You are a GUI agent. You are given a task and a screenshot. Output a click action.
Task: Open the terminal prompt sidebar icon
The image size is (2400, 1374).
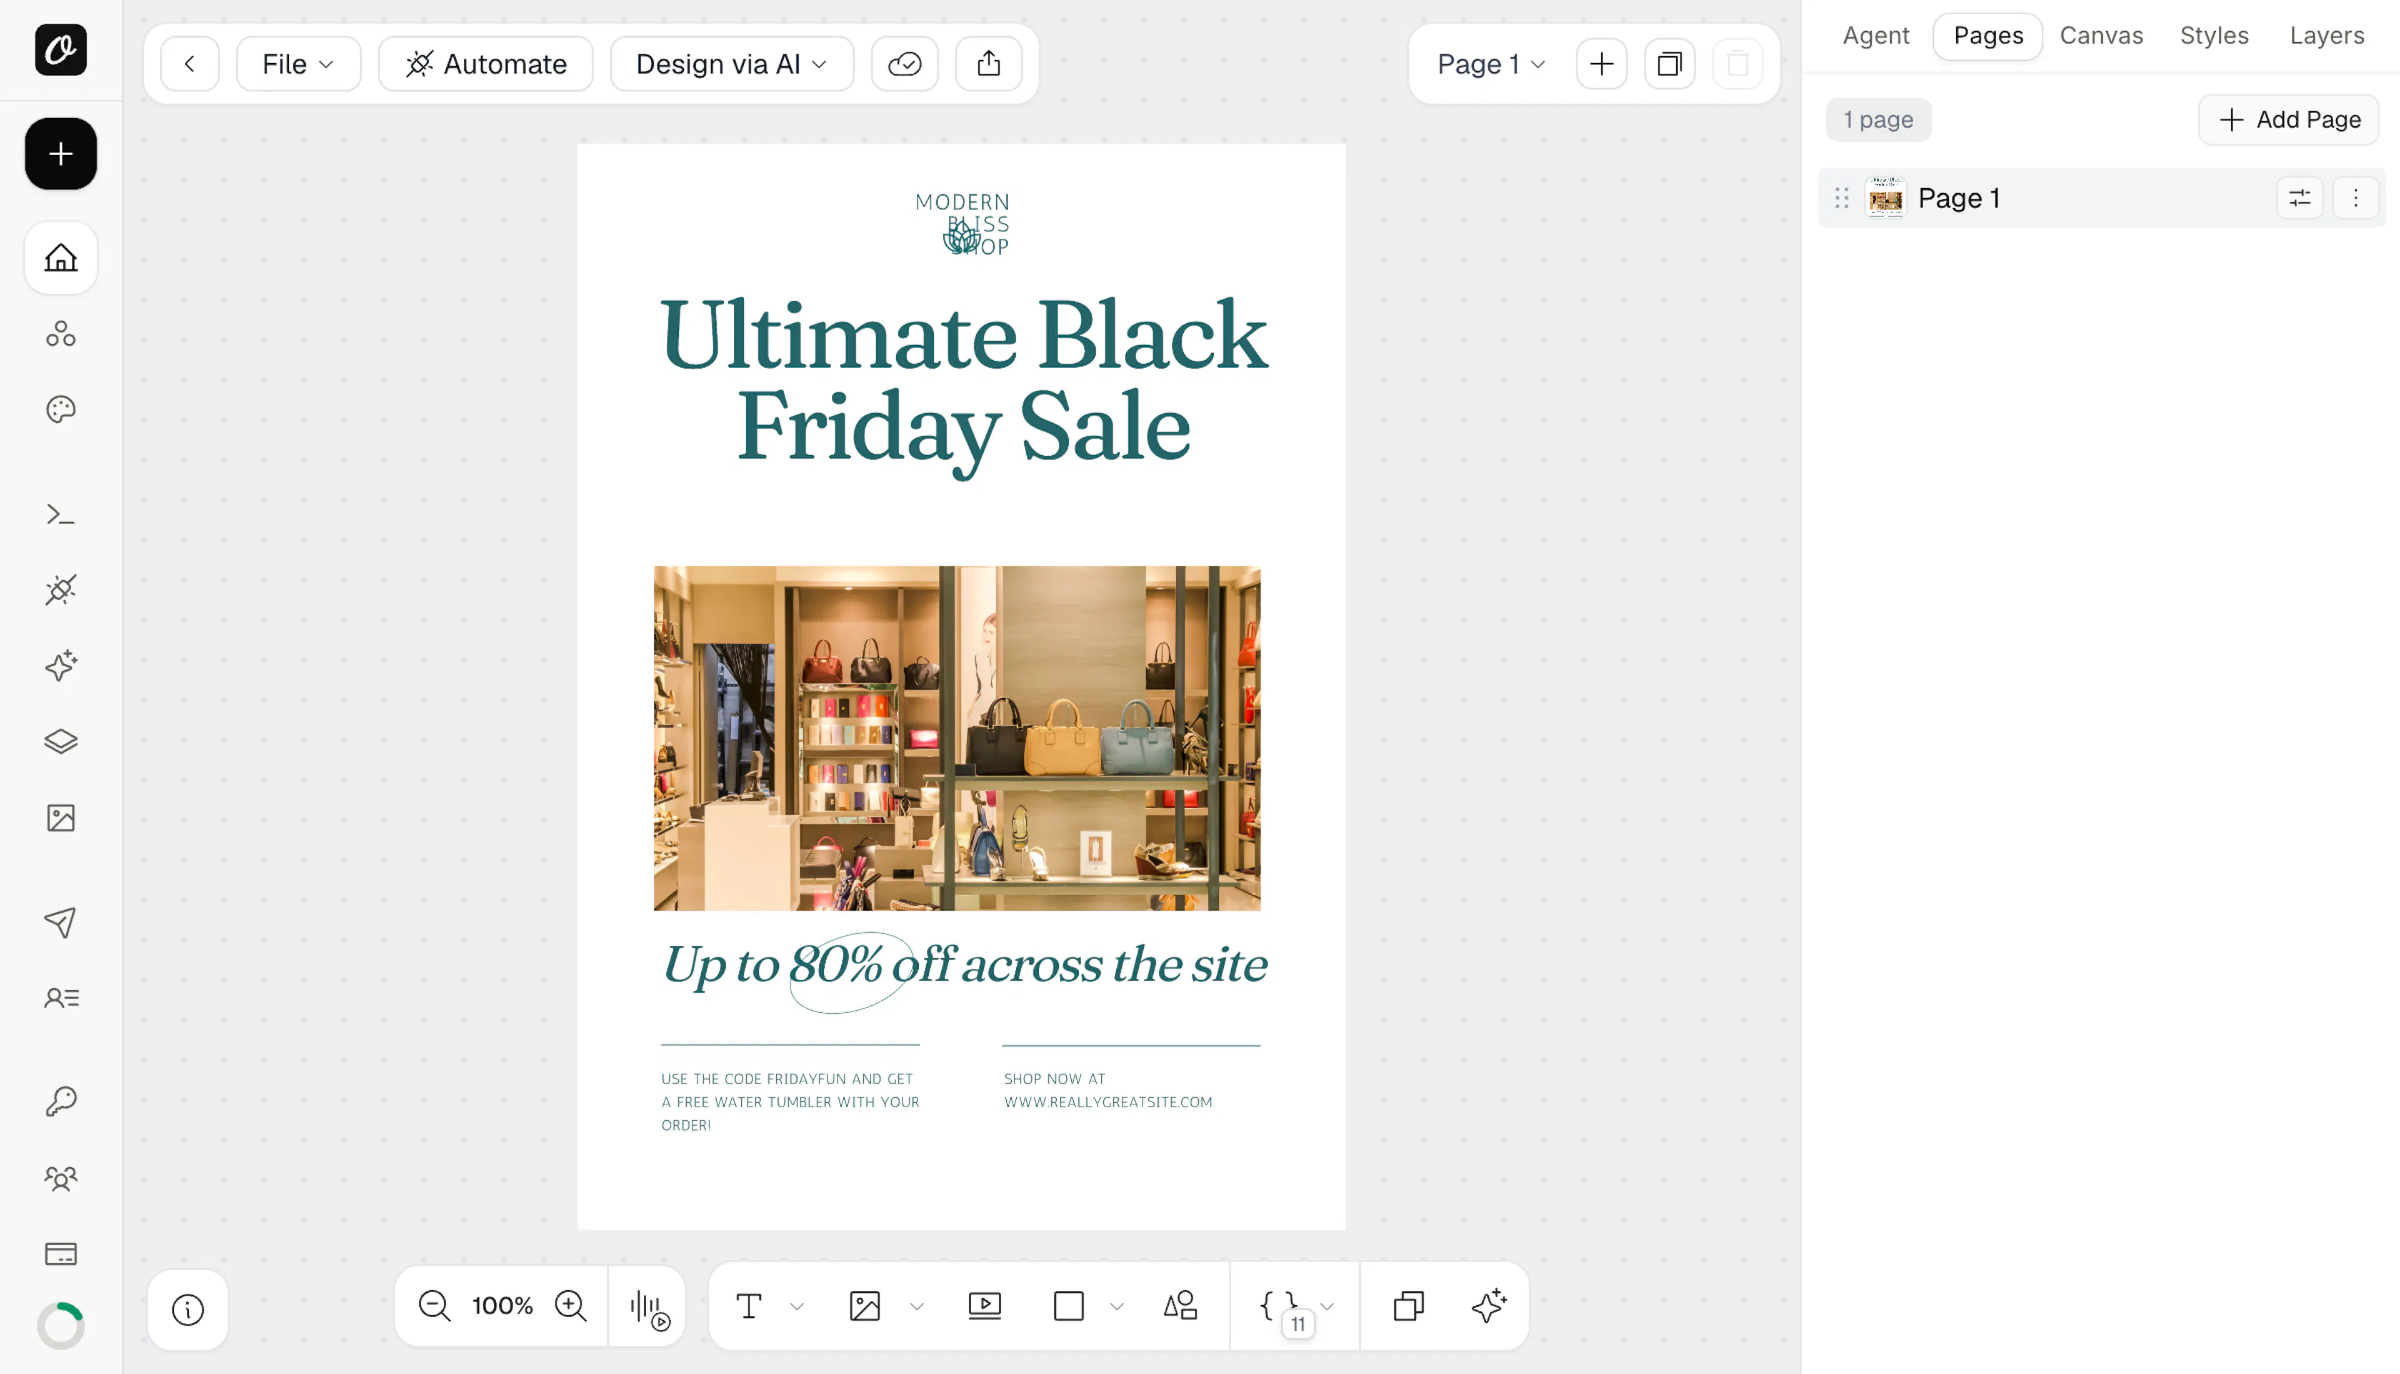[61, 514]
